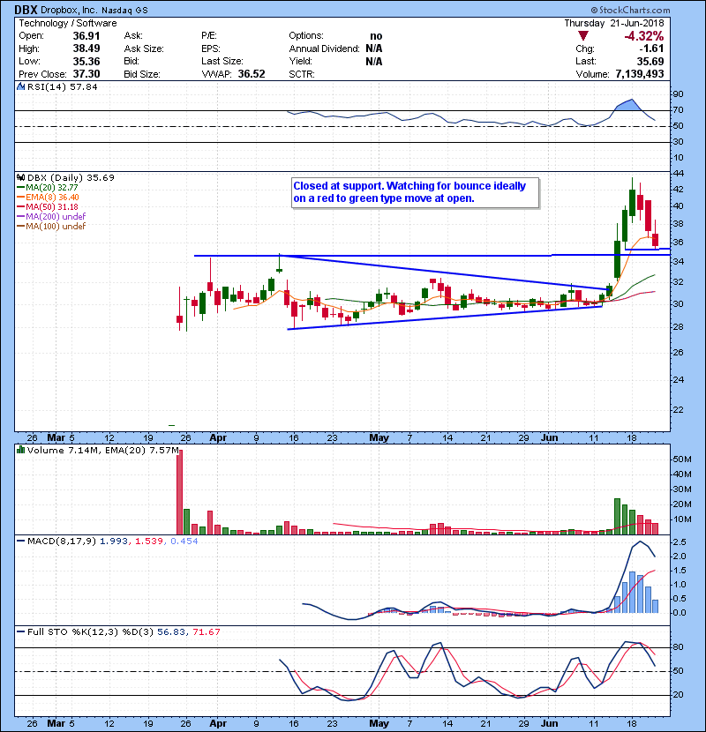Click the DBX ticker symbol in header
706x732 pixels.
[27, 8]
